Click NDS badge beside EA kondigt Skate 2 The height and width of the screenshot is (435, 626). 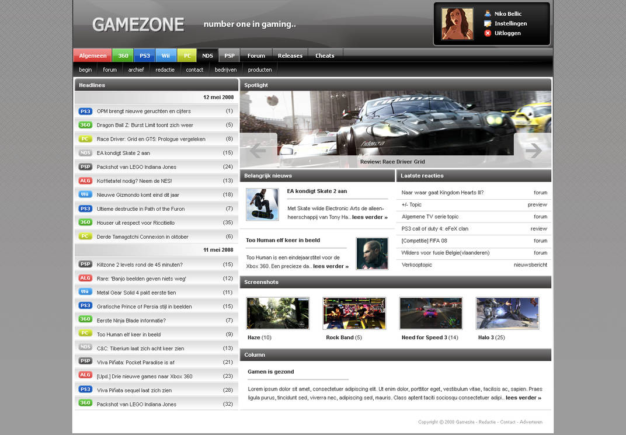pyautogui.click(x=85, y=153)
